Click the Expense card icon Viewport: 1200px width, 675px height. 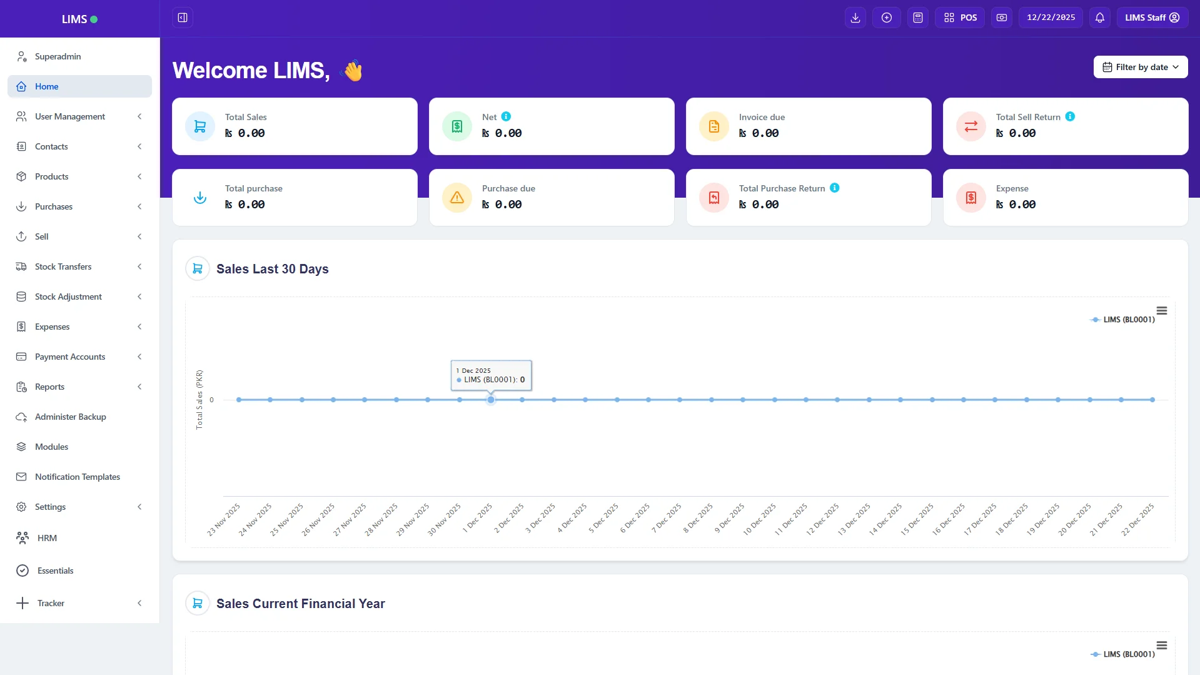coord(971,198)
